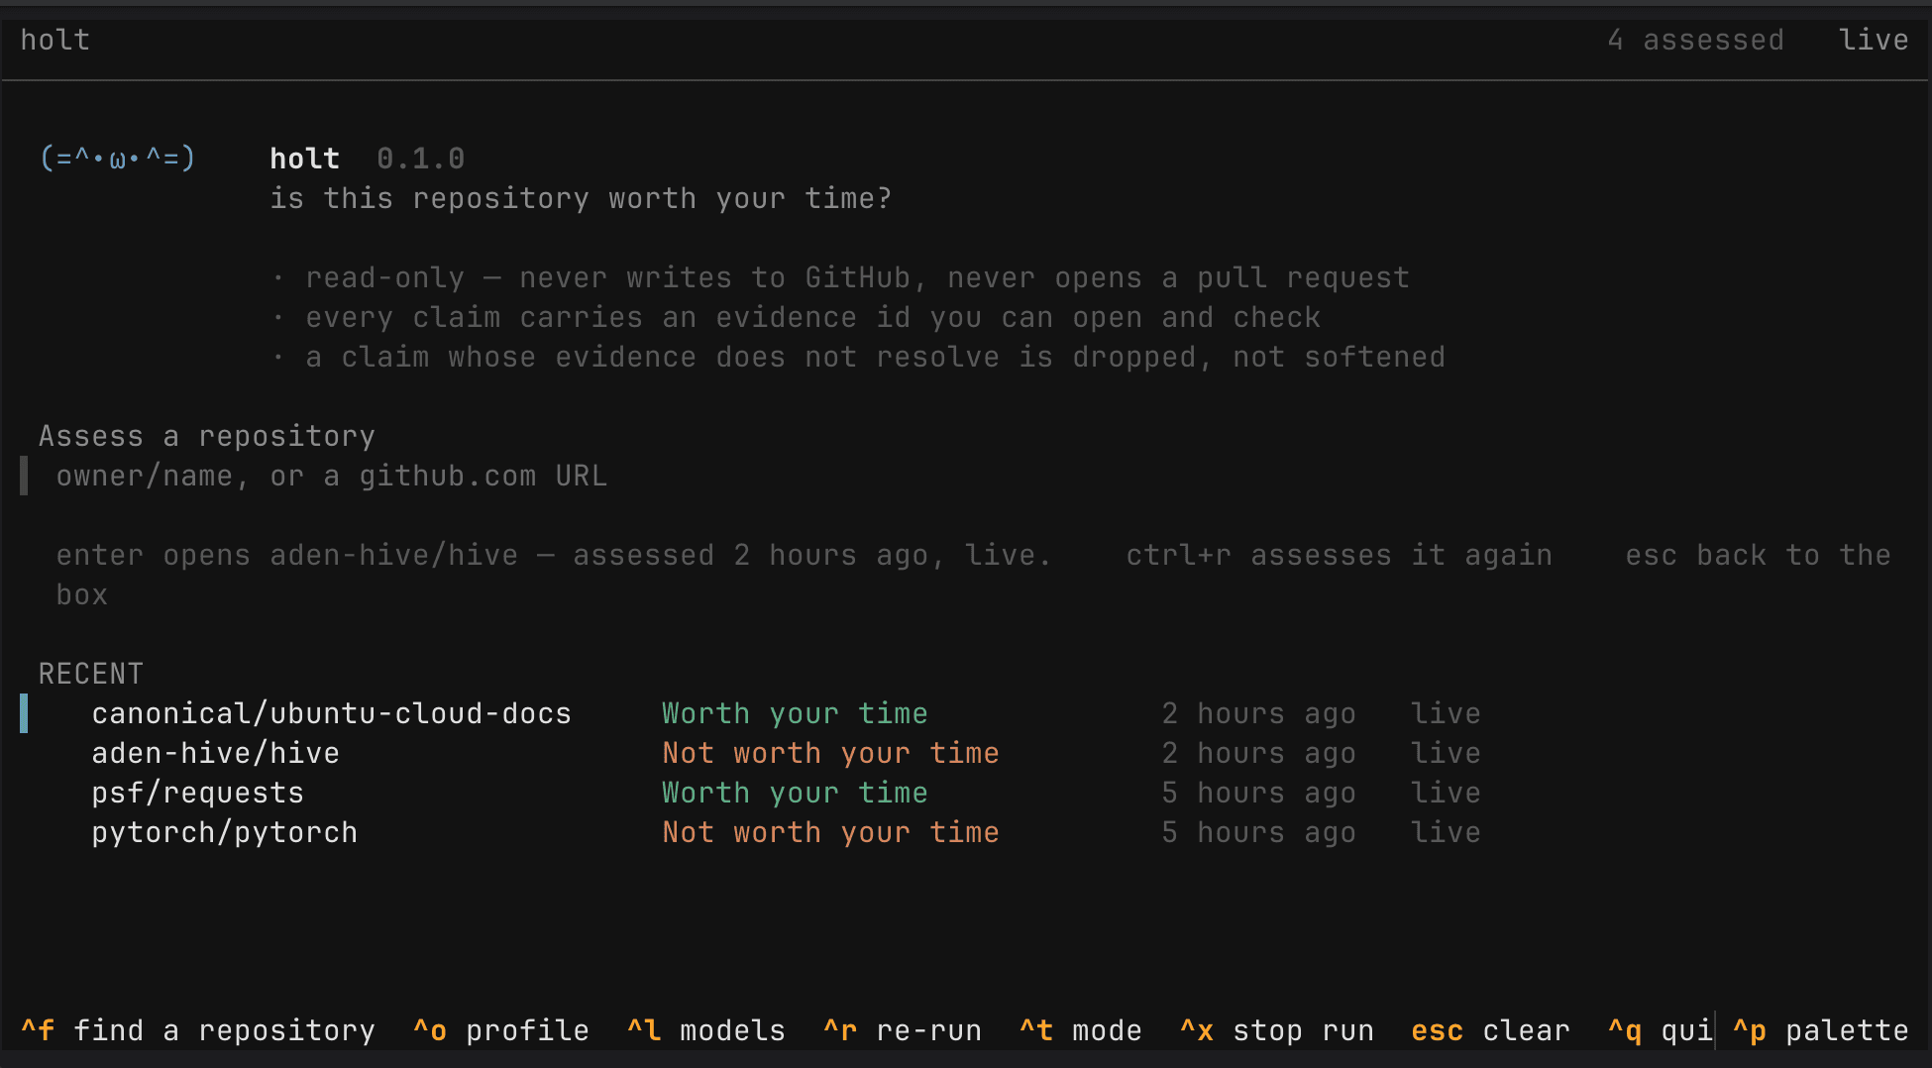This screenshot has width=1932, height=1068.
Task: Click '^q quit' footer shortcut
Action: pos(1661,1031)
